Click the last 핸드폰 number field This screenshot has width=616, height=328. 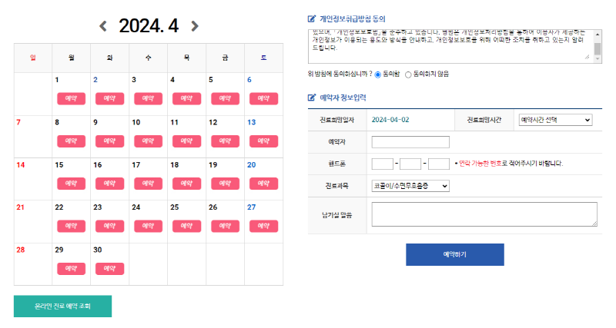pyautogui.click(x=439, y=164)
